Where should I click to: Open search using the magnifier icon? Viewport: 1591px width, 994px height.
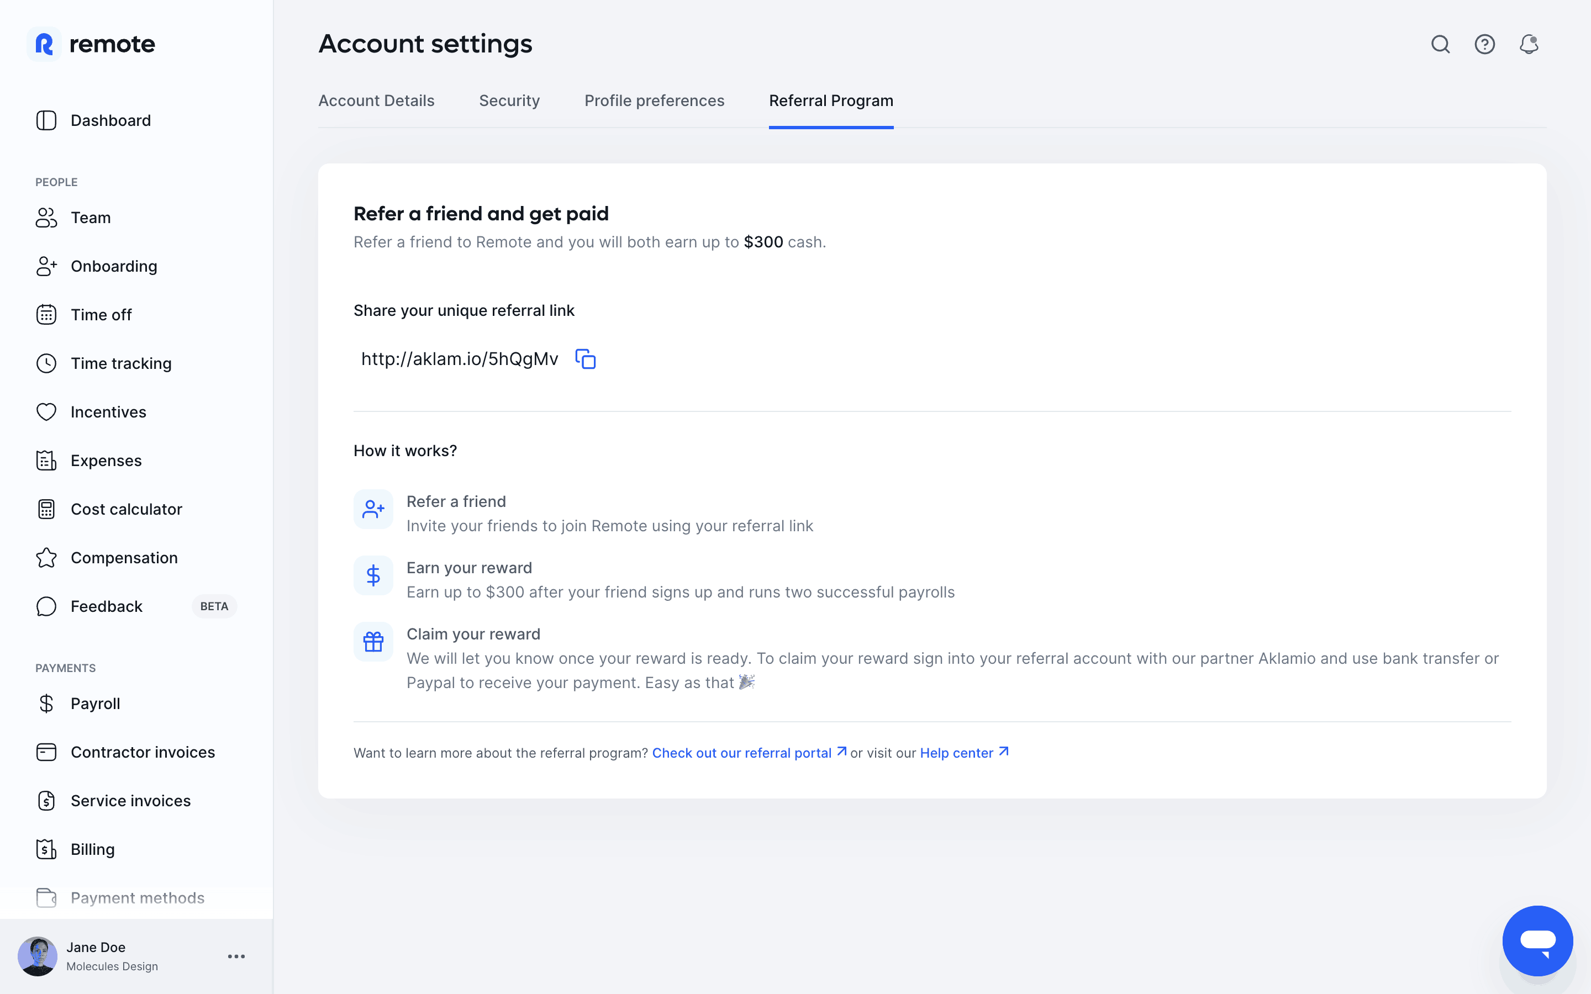coord(1440,44)
